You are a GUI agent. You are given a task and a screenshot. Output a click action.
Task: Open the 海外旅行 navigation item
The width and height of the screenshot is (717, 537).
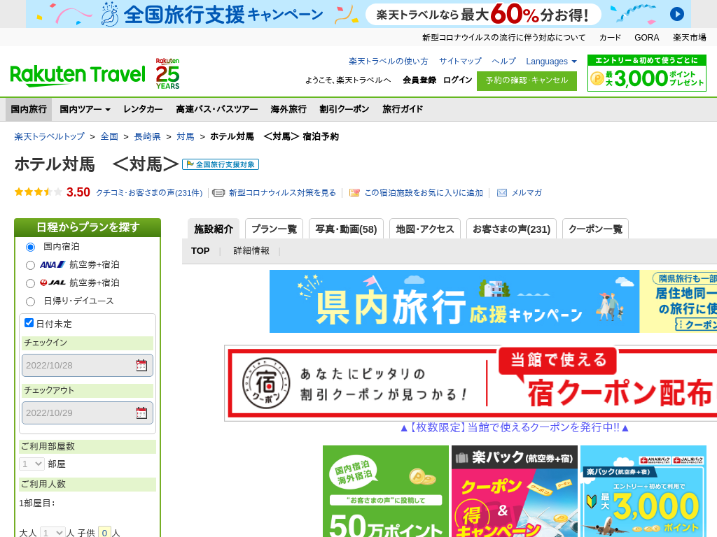[x=288, y=109]
